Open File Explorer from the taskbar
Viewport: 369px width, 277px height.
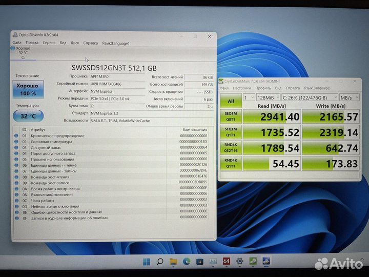[173, 262]
